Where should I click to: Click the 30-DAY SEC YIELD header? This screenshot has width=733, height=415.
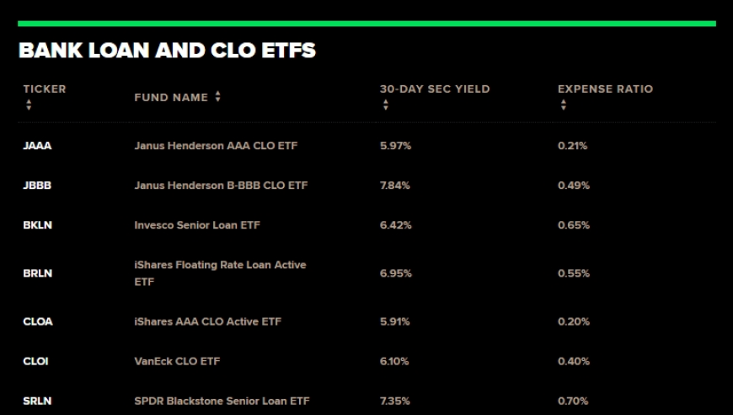(435, 89)
